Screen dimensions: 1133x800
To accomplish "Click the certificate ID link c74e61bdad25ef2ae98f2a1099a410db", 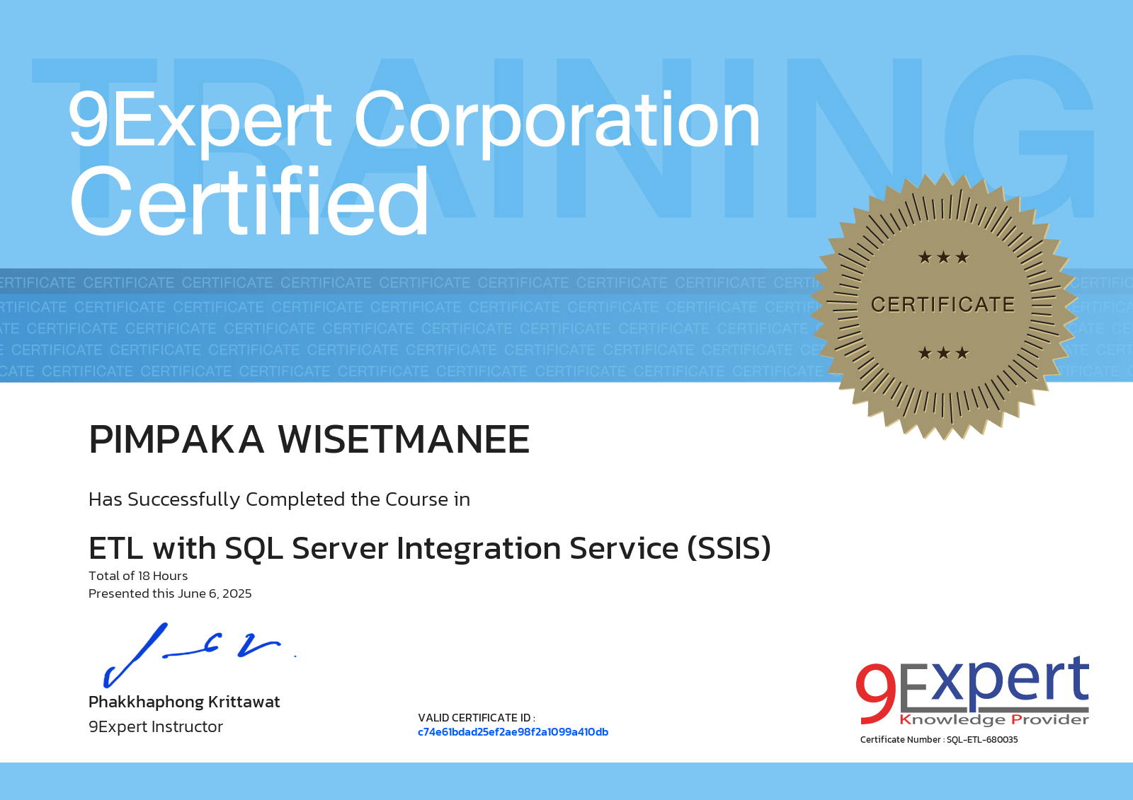I will point(513,732).
